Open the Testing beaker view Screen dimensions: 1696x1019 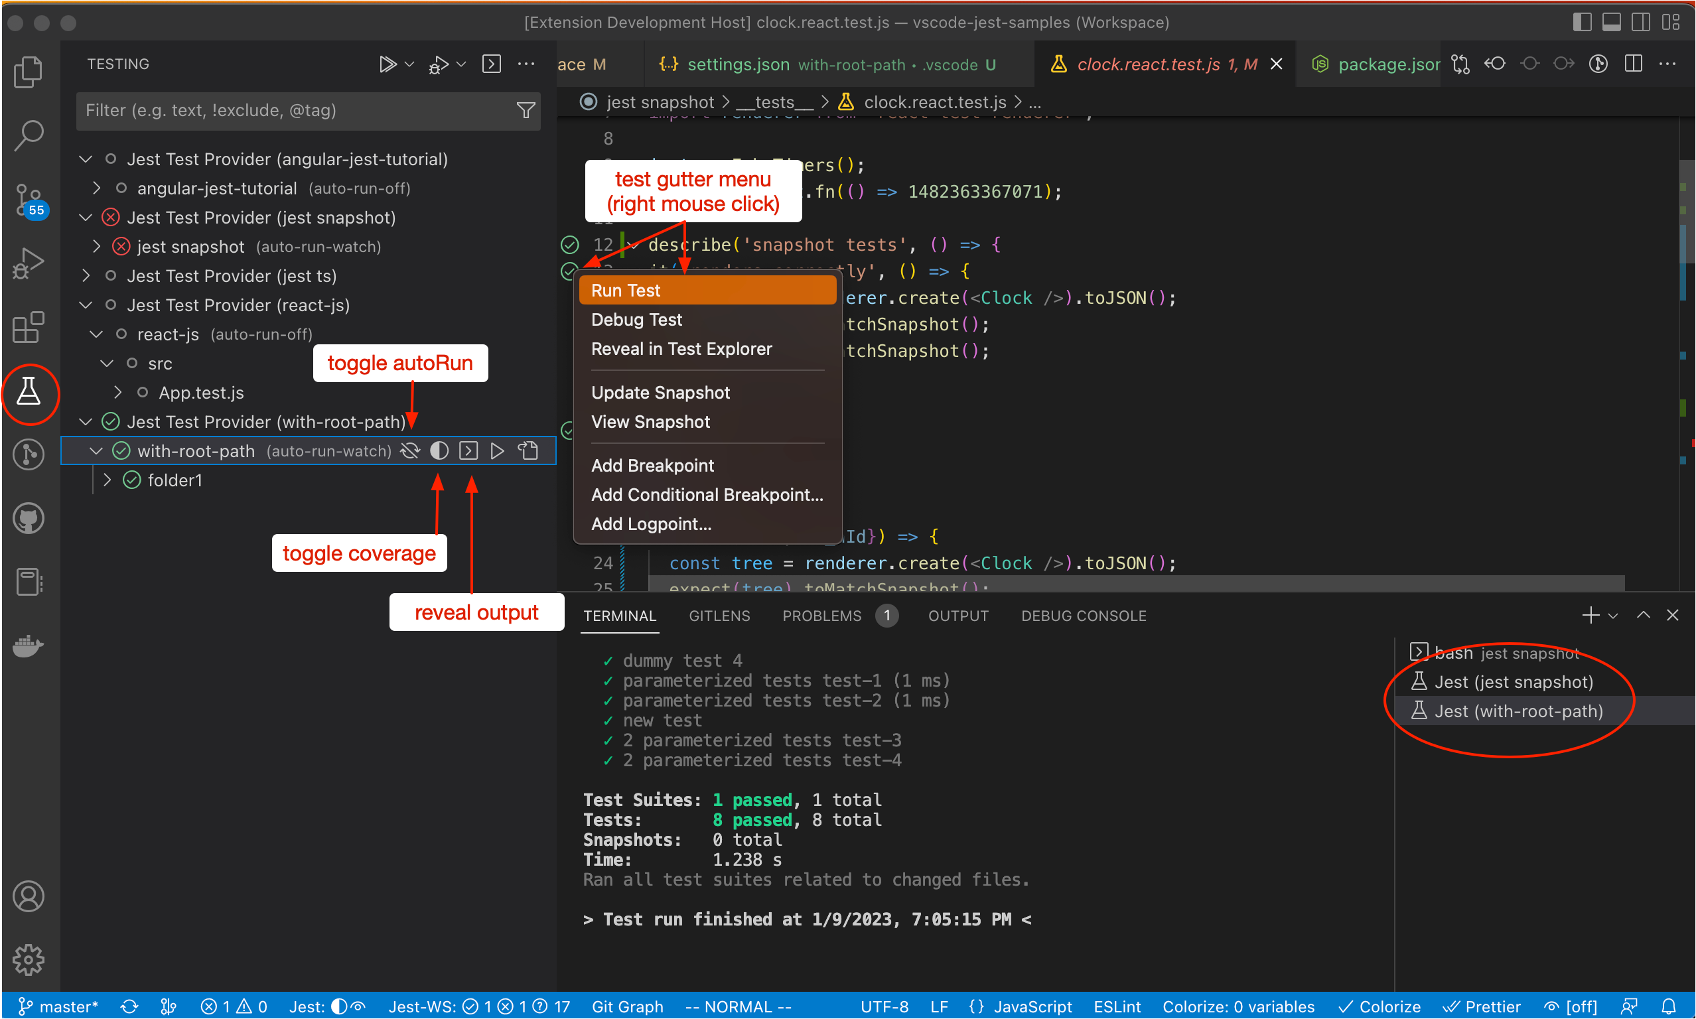click(x=29, y=391)
